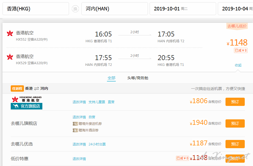
Task: Click the 赠境外接送机券 coupon icon
Action: (75, 124)
